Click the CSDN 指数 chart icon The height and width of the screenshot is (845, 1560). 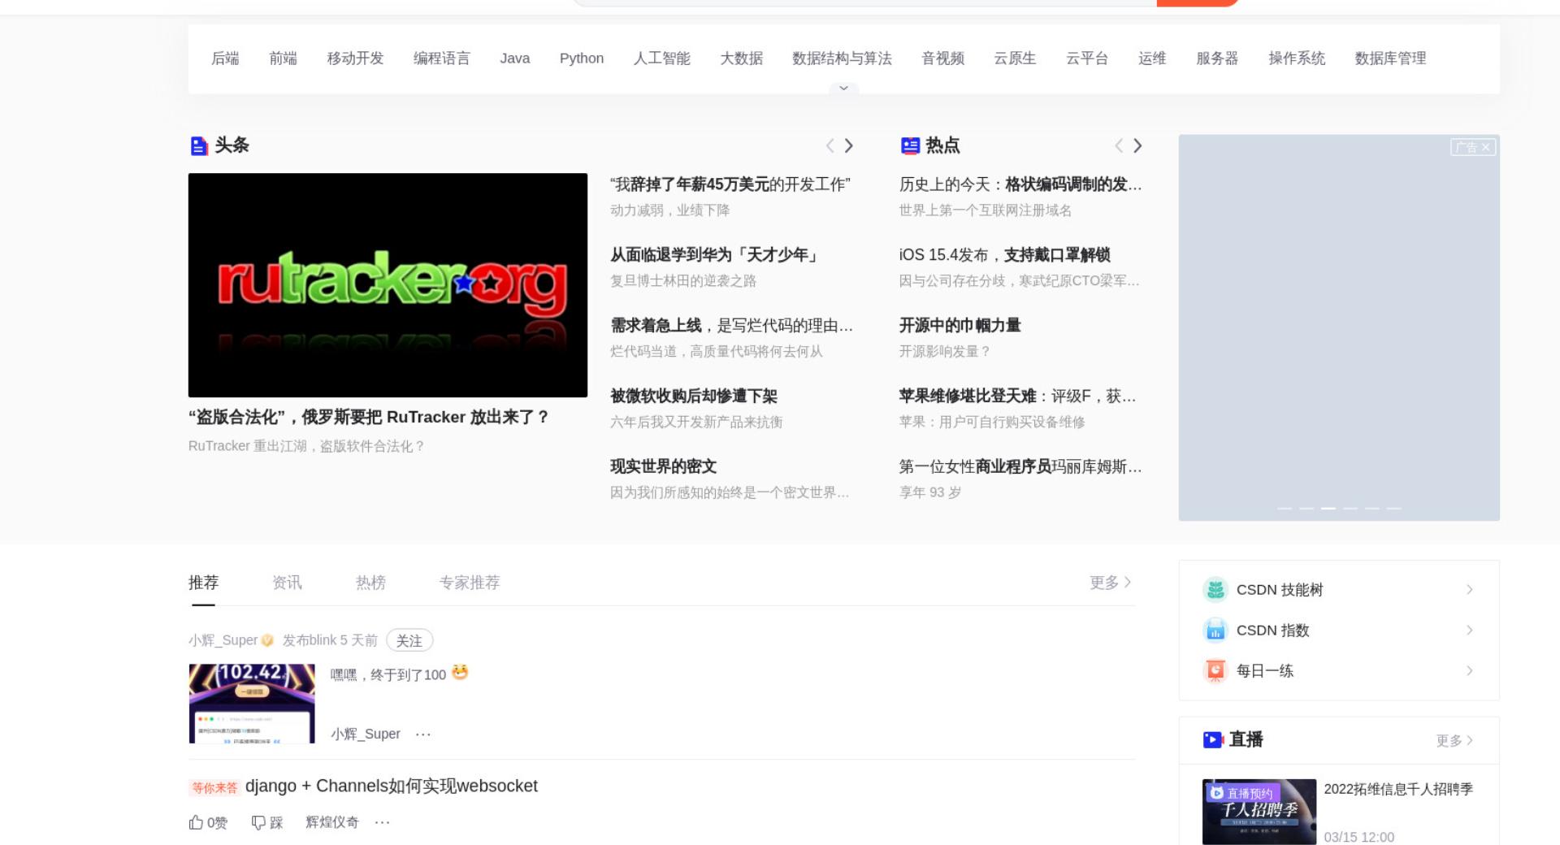pyautogui.click(x=1215, y=630)
